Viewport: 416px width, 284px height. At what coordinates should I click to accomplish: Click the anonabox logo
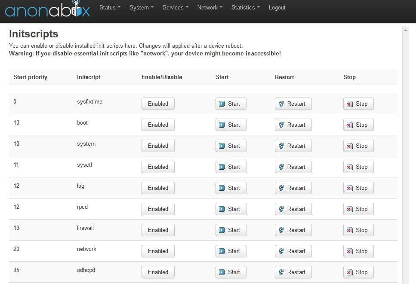(x=47, y=9)
